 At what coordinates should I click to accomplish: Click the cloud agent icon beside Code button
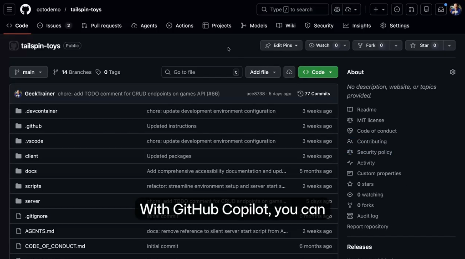[x=289, y=72]
